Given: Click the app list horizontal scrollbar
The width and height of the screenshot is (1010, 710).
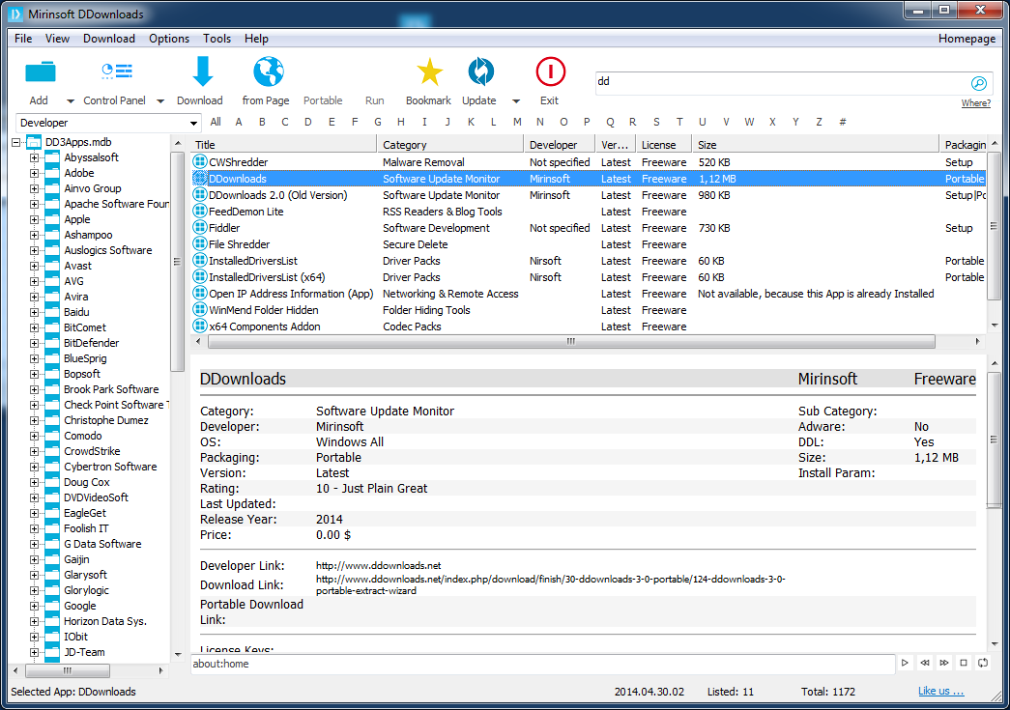Looking at the screenshot, I should pyautogui.click(x=571, y=341).
